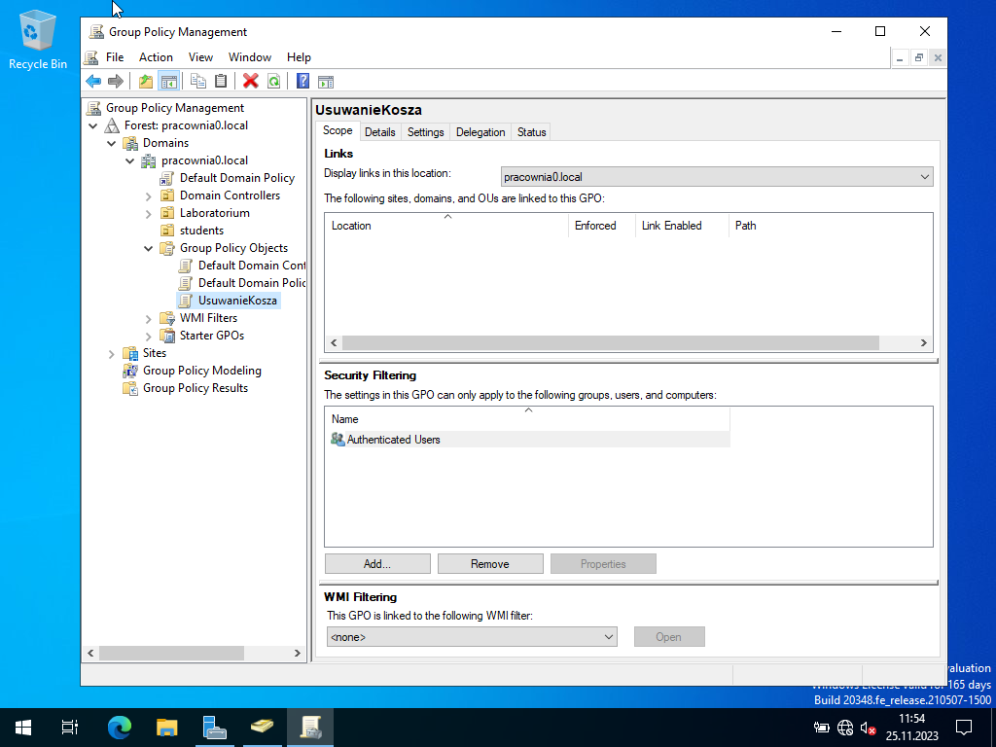Collapse the pracownia0.local domain node
The width and height of the screenshot is (996, 747).
coord(130,160)
